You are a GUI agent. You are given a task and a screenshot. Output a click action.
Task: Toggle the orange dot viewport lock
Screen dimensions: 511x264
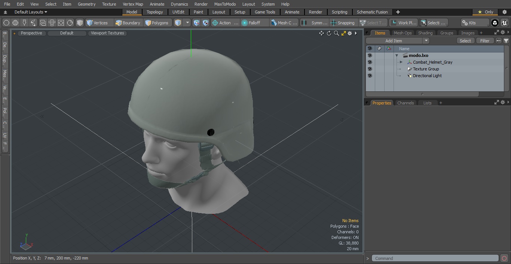(14, 33)
